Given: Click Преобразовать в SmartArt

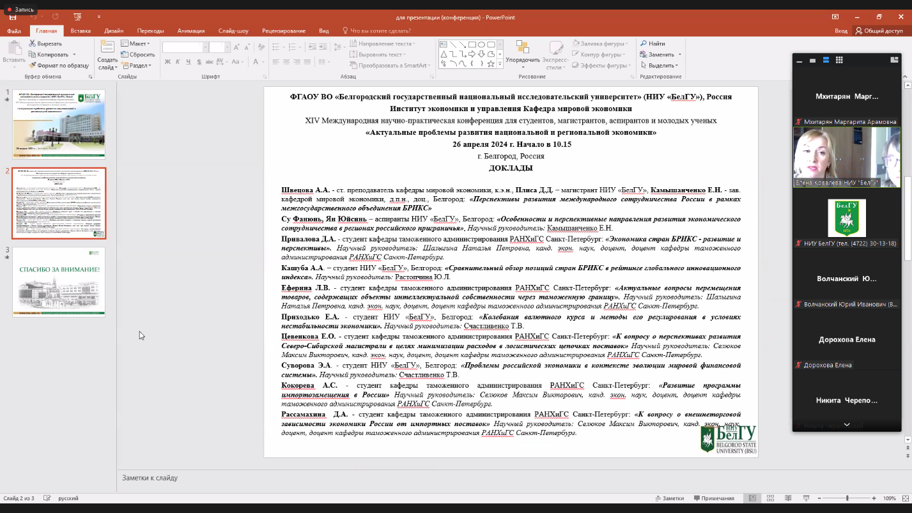Looking at the screenshot, I should tap(389, 65).
